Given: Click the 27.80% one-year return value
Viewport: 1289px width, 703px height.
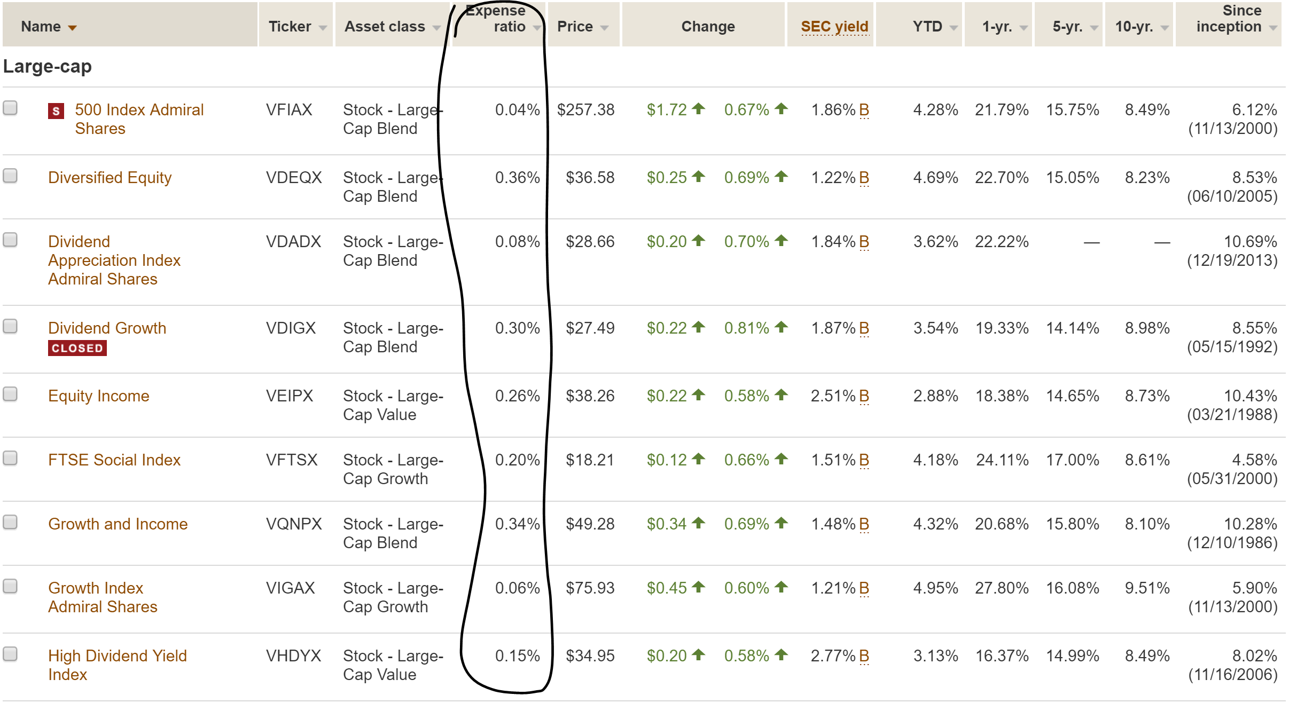Looking at the screenshot, I should tap(1002, 588).
